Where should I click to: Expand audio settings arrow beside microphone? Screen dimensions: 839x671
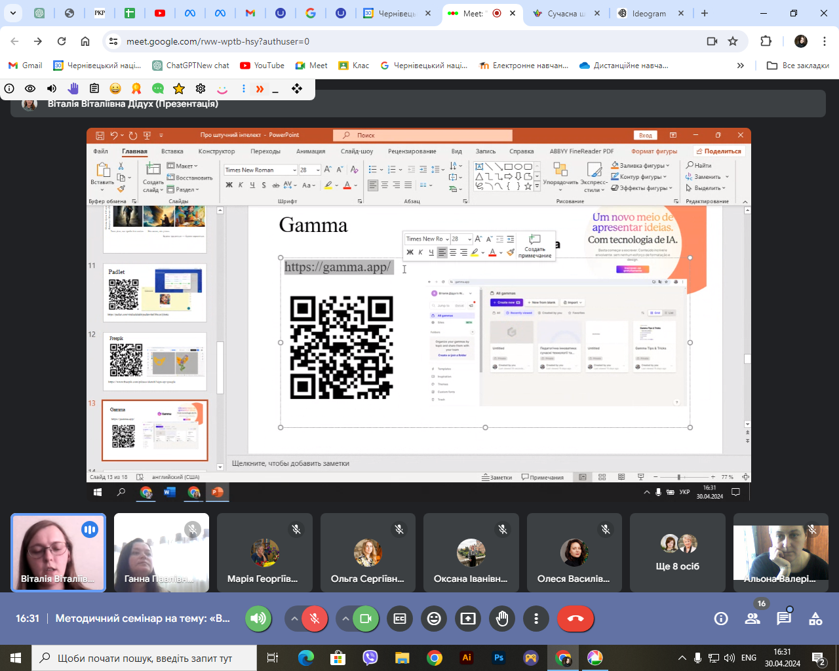click(x=294, y=619)
